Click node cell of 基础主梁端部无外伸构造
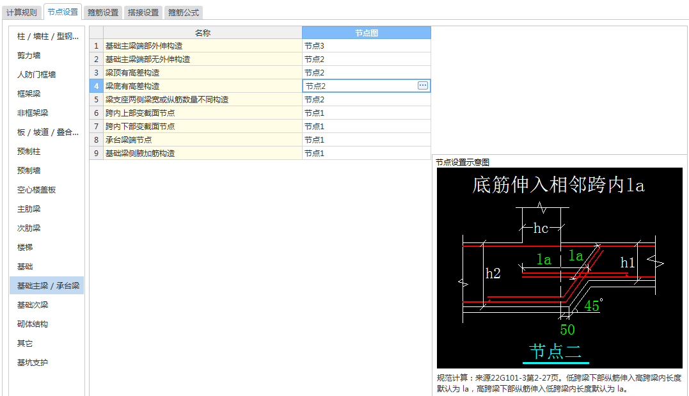 click(x=367, y=59)
